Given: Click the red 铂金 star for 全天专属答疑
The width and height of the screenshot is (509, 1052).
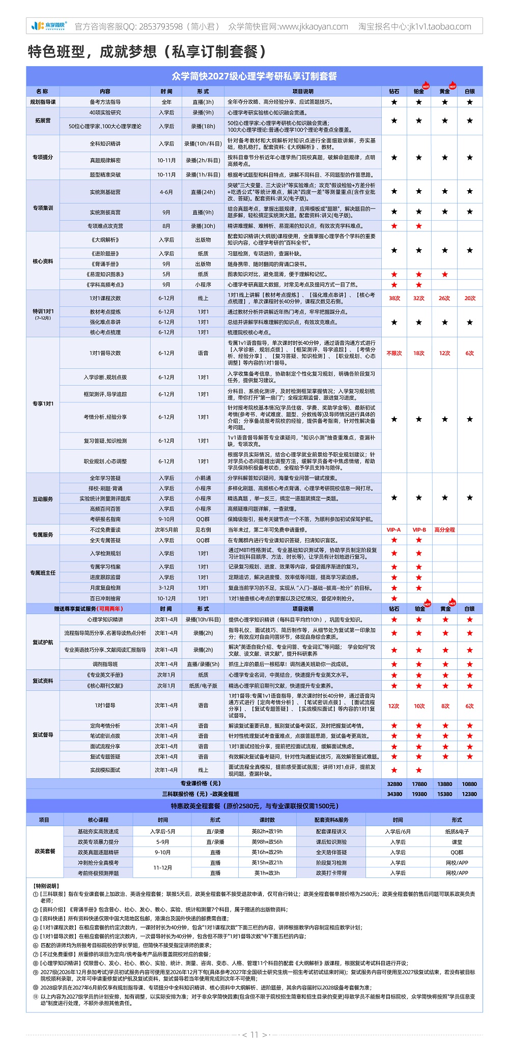Looking at the screenshot, I should [x=419, y=540].
